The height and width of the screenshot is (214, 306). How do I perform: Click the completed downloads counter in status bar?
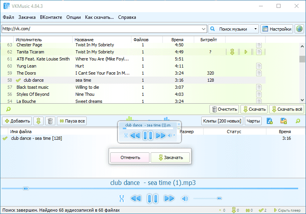point(262,210)
